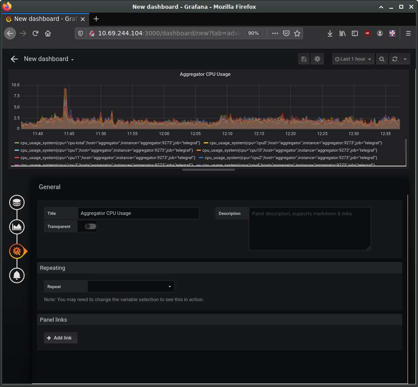Open a new browser tab

[96, 19]
